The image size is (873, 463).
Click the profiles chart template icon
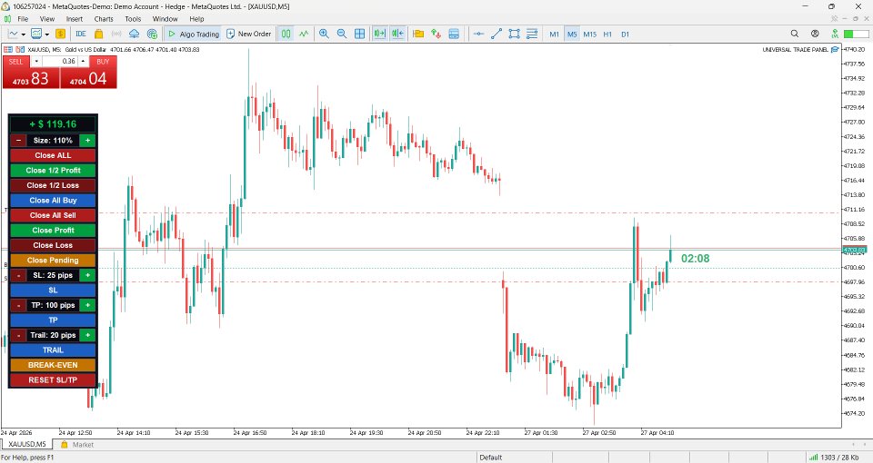click(36, 34)
